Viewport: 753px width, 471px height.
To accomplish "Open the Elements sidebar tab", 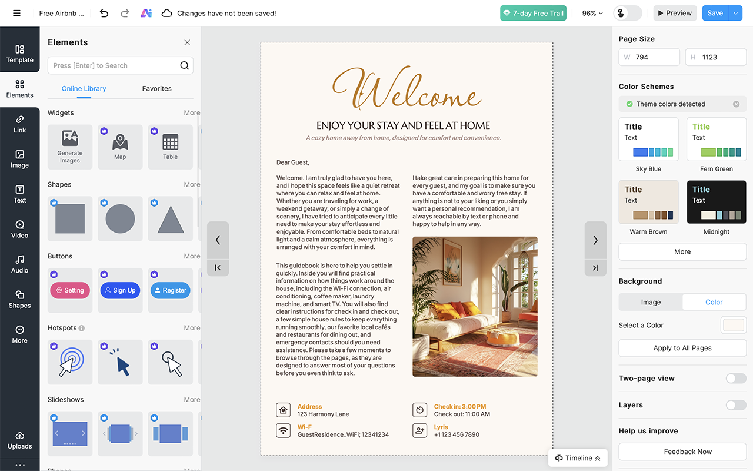I will pos(20,89).
